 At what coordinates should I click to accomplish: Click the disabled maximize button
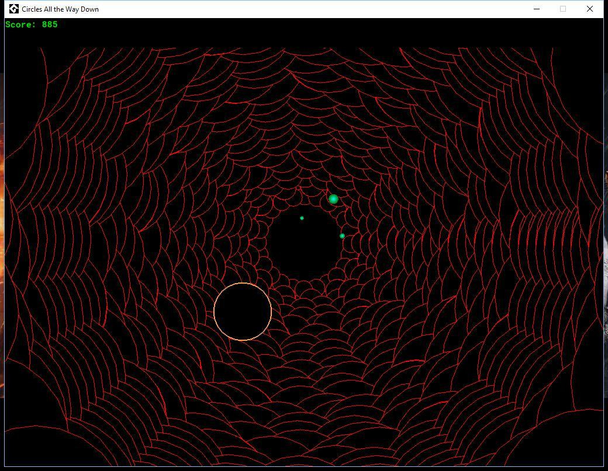[563, 9]
